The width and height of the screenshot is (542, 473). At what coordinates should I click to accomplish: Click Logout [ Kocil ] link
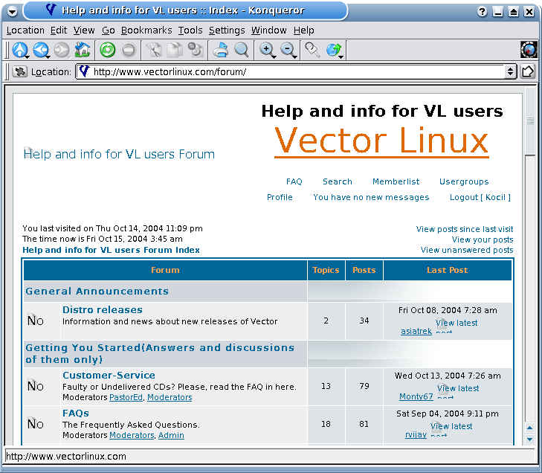click(x=480, y=197)
